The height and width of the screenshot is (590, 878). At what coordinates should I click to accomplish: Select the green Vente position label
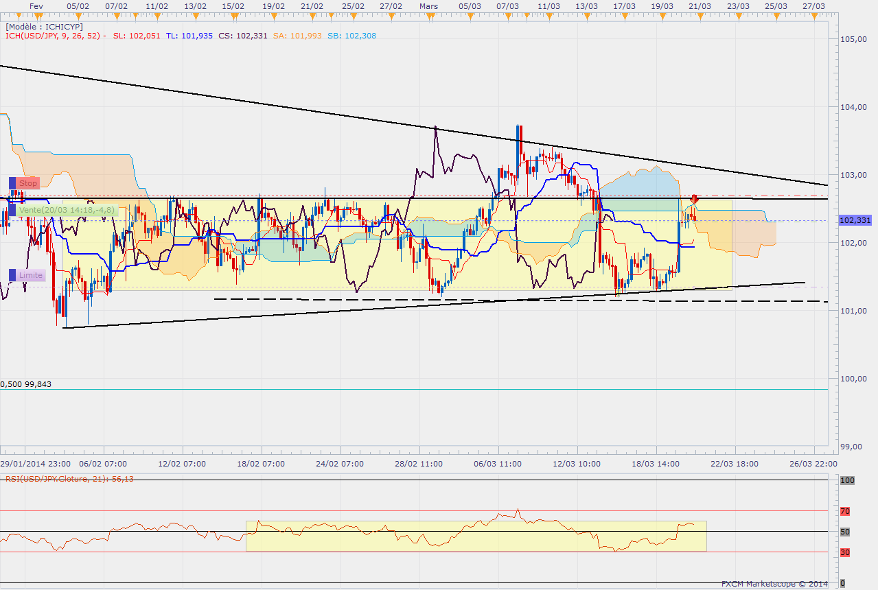[67, 210]
